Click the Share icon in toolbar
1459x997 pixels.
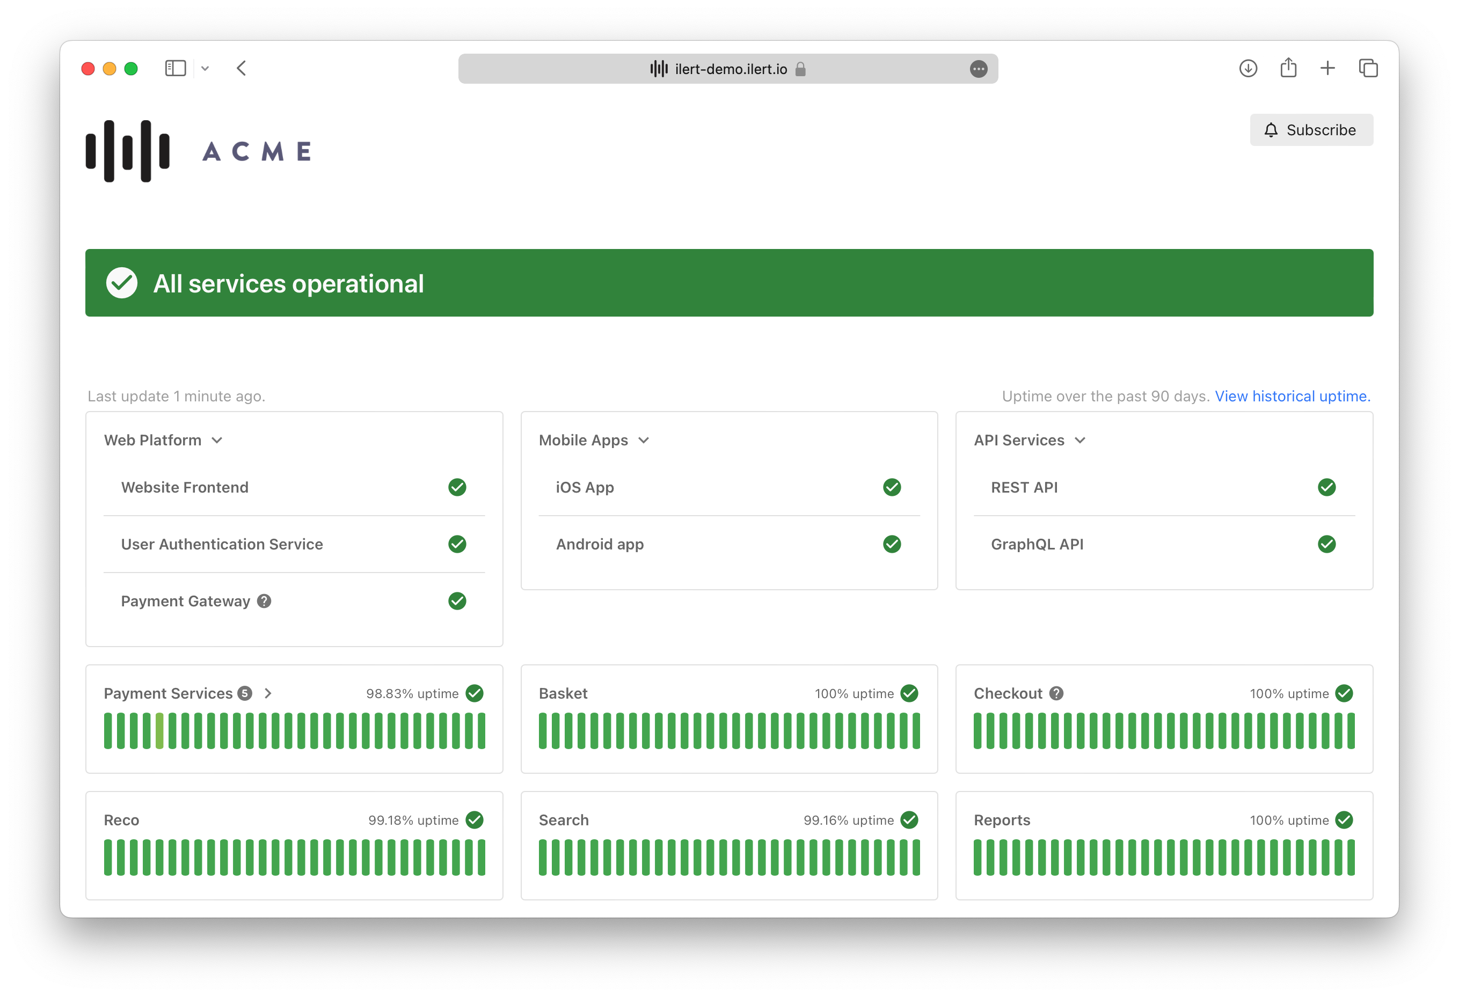click(x=1288, y=68)
